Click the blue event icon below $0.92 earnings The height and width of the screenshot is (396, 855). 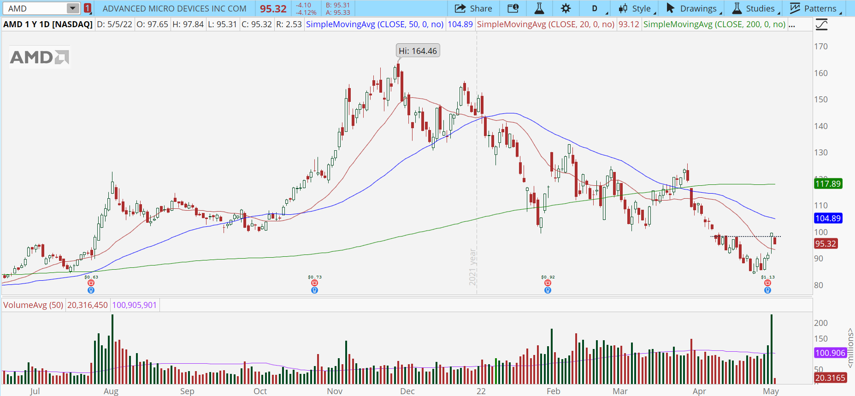tap(548, 290)
